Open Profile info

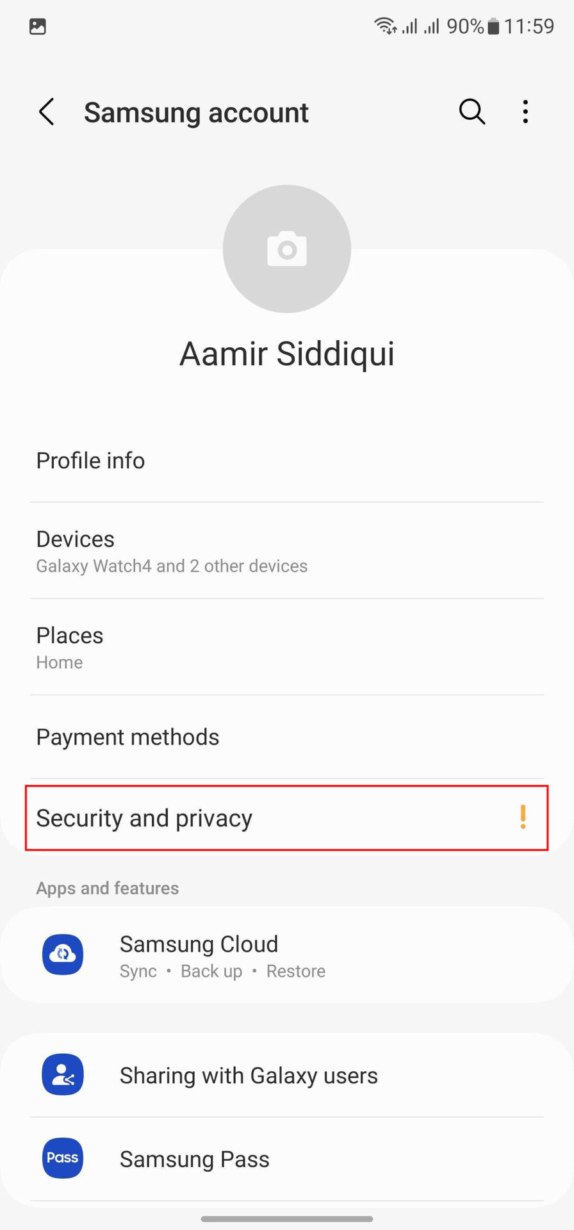(90, 461)
